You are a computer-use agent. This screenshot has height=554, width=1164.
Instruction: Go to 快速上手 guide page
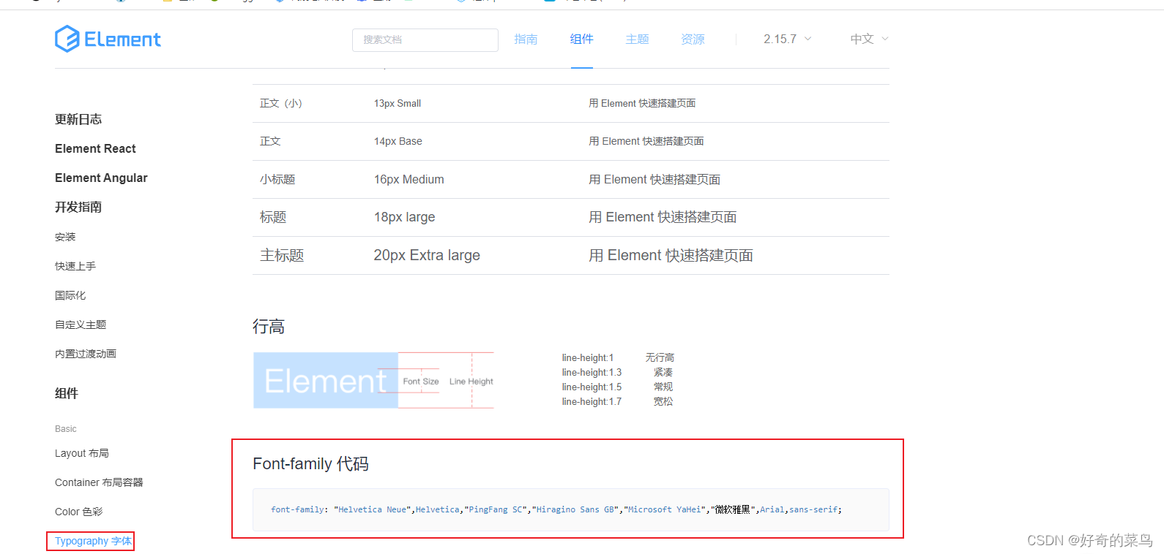coord(75,266)
